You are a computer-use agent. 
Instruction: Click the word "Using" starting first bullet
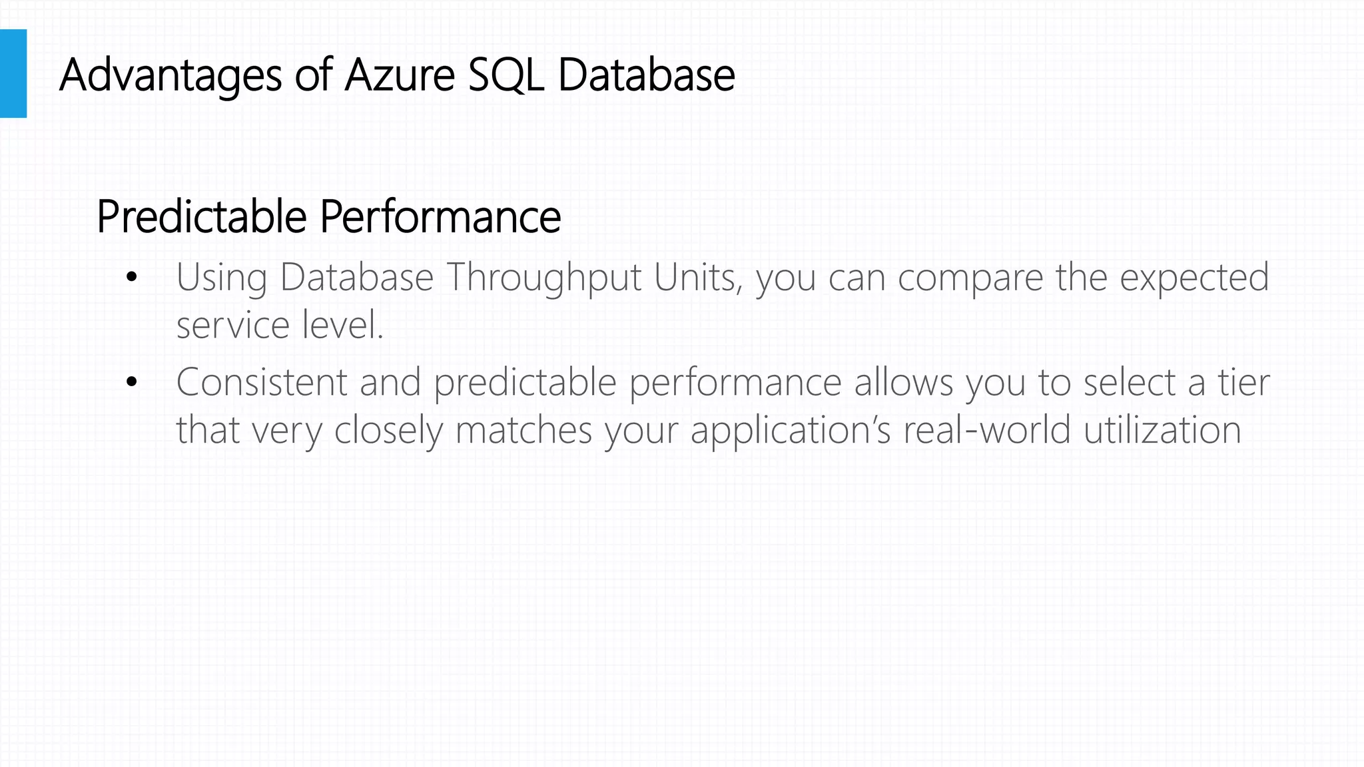[x=221, y=279]
